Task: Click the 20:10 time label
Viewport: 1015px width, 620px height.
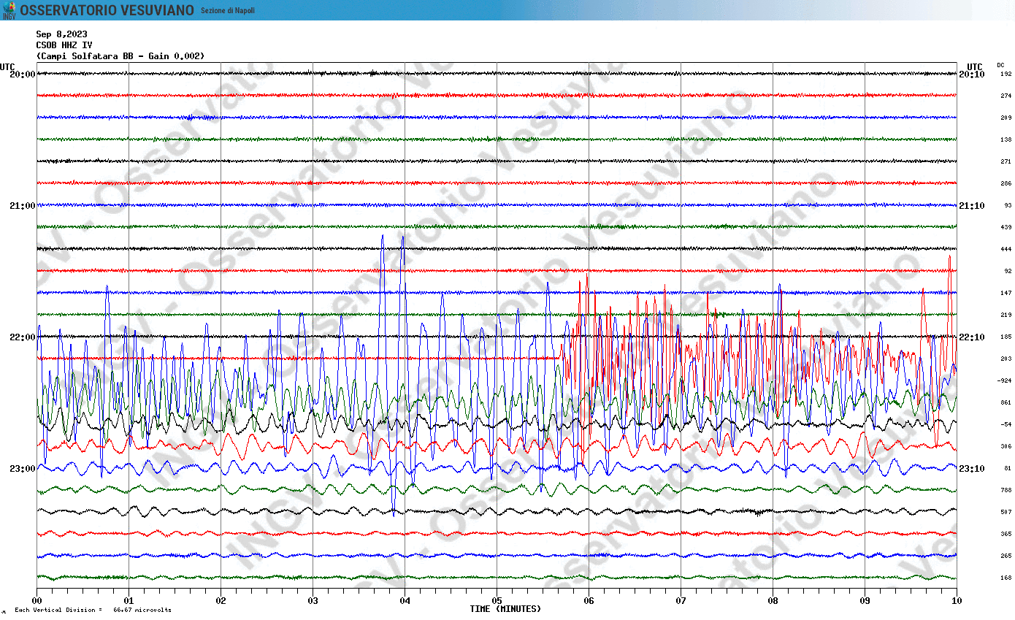Action: pyautogui.click(x=972, y=74)
